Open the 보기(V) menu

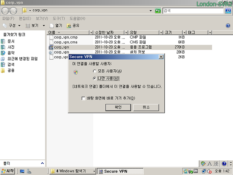(x=42, y=18)
